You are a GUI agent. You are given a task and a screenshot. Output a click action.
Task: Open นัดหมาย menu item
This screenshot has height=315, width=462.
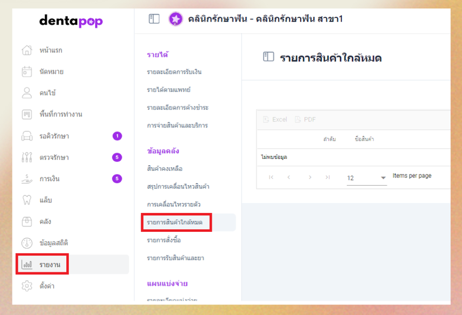coord(51,72)
